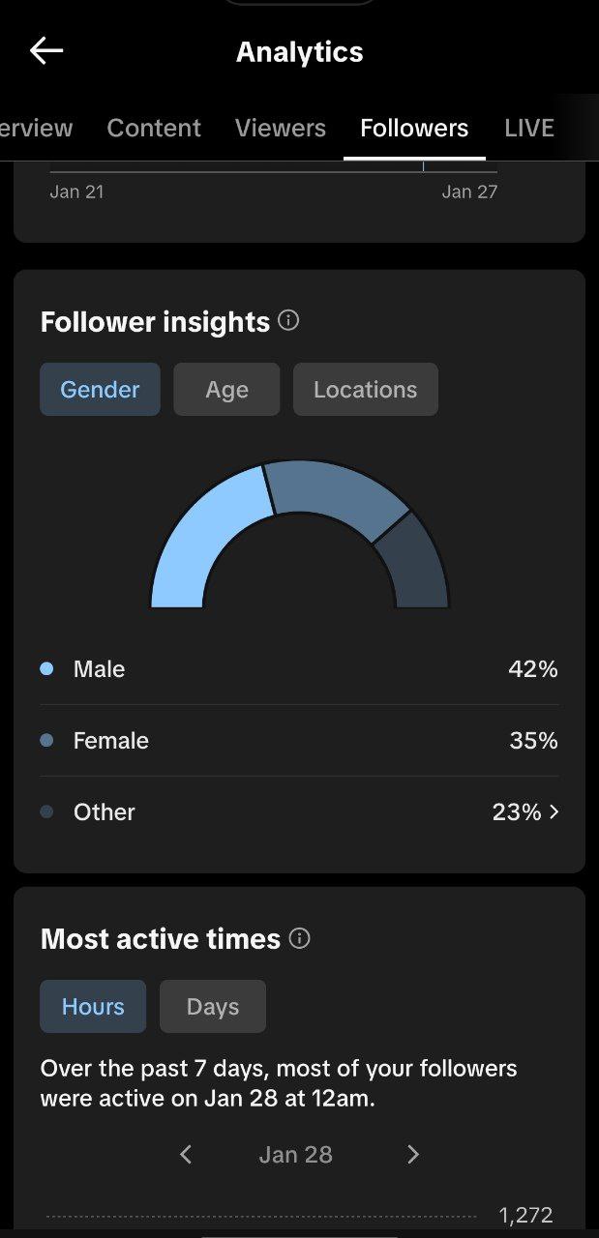
Task: Tap the Male 42% row
Action: click(299, 669)
